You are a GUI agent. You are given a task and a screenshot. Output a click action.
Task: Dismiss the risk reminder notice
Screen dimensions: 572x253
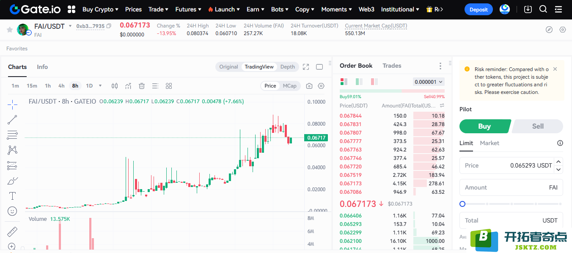pos(555,69)
